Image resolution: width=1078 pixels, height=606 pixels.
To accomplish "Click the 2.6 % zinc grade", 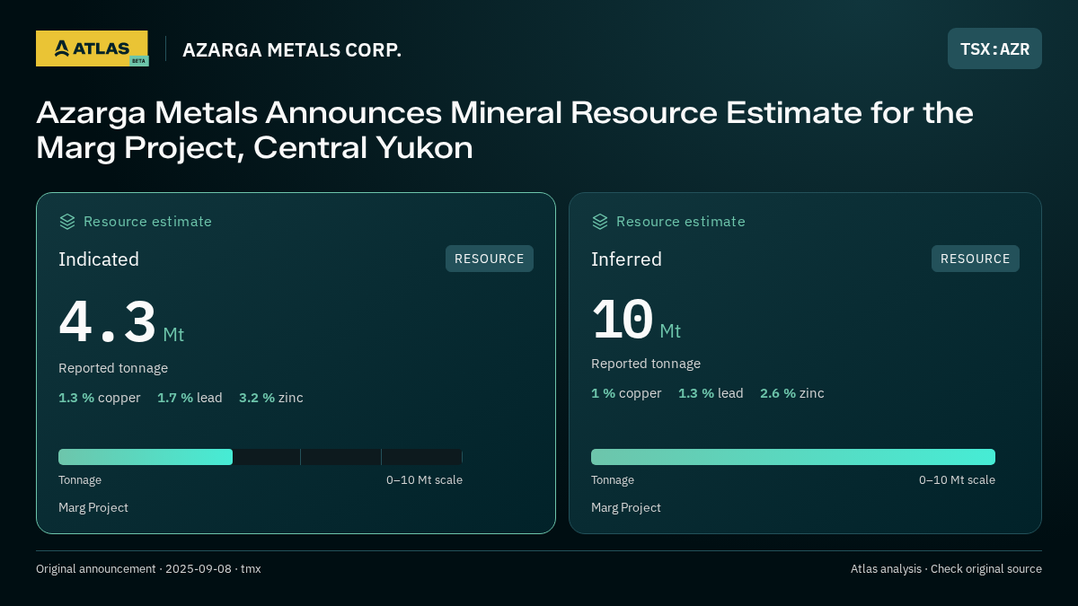I will pyautogui.click(x=792, y=393).
